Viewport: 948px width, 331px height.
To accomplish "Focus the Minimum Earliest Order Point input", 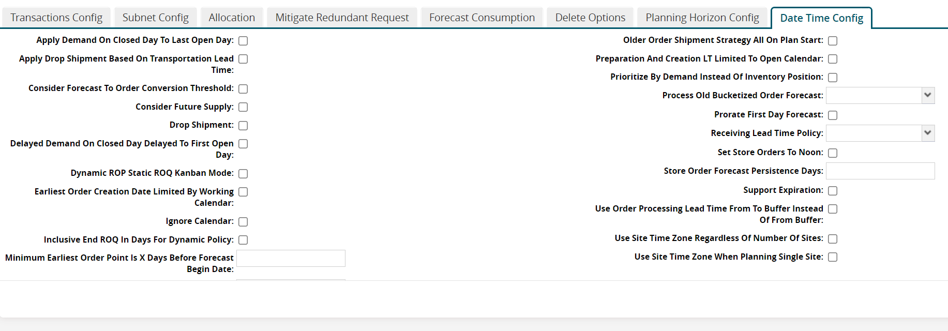I will (x=291, y=259).
